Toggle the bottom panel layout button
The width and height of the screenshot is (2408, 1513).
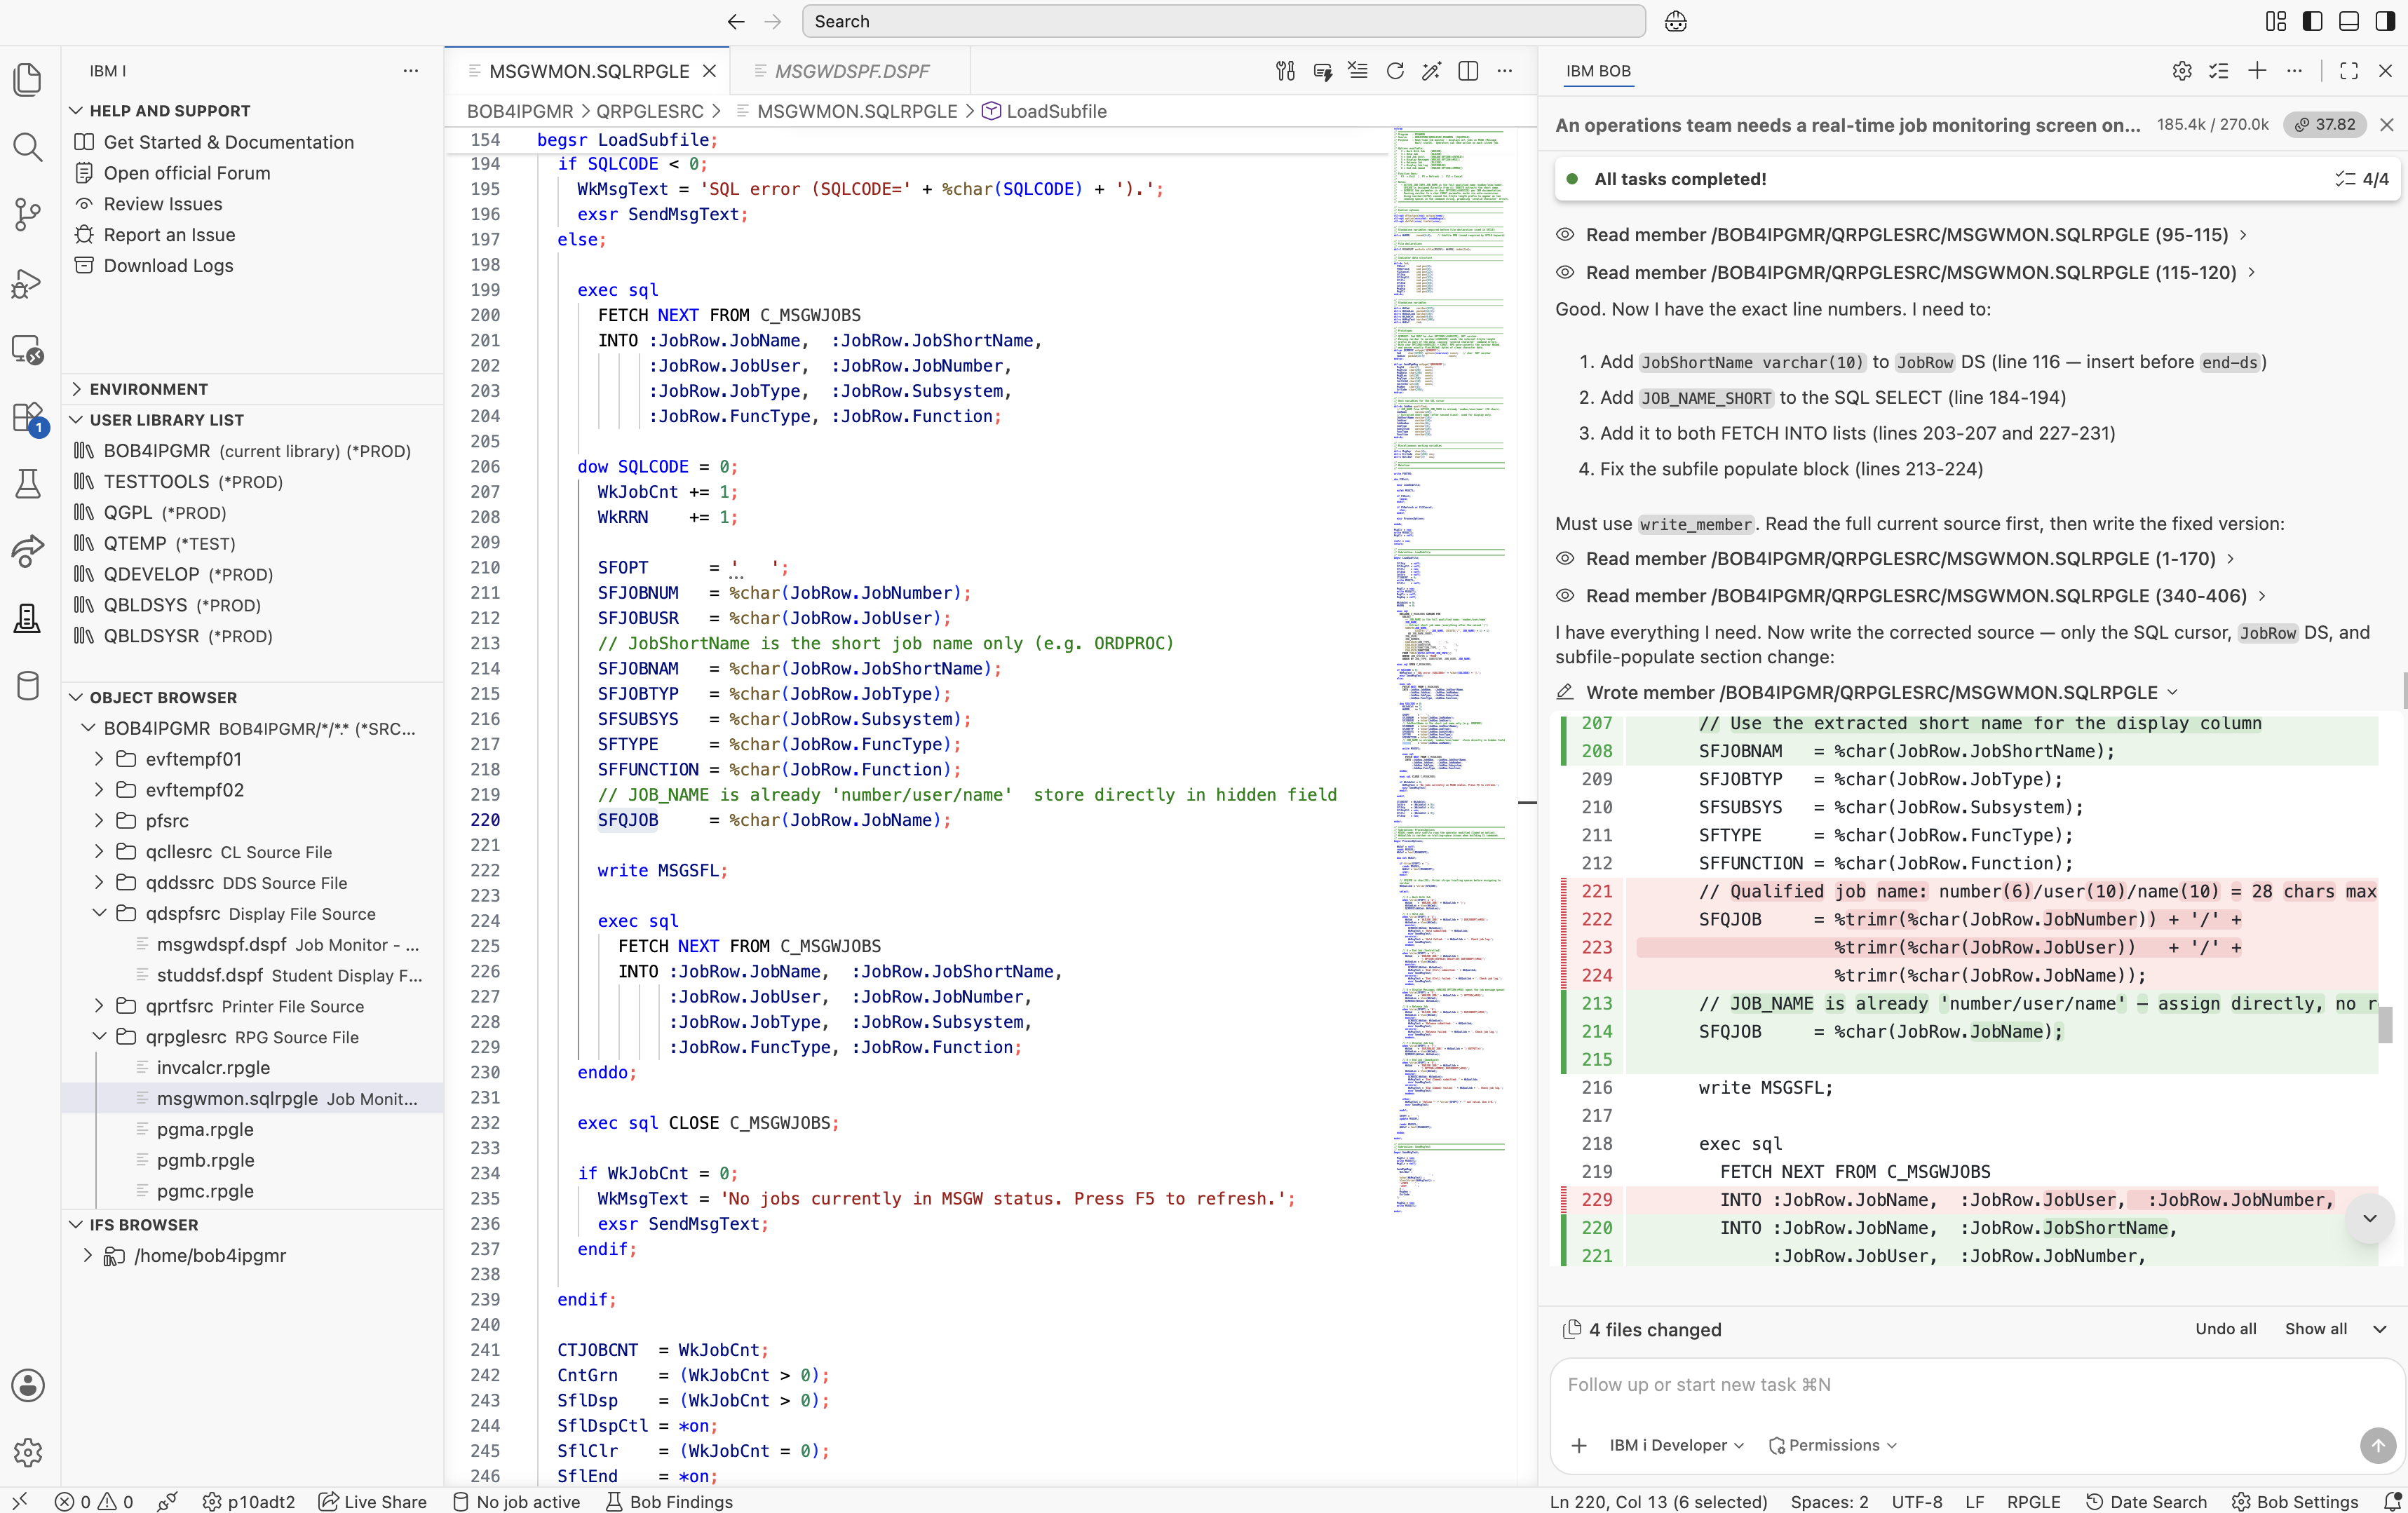click(2349, 22)
